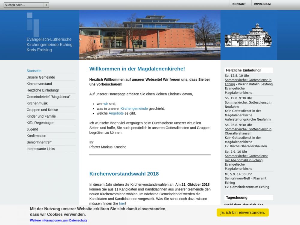Image resolution: width=300 pixels, height=225 pixels.
Task: Open the KONTAKT page
Action: click(x=239, y=4)
